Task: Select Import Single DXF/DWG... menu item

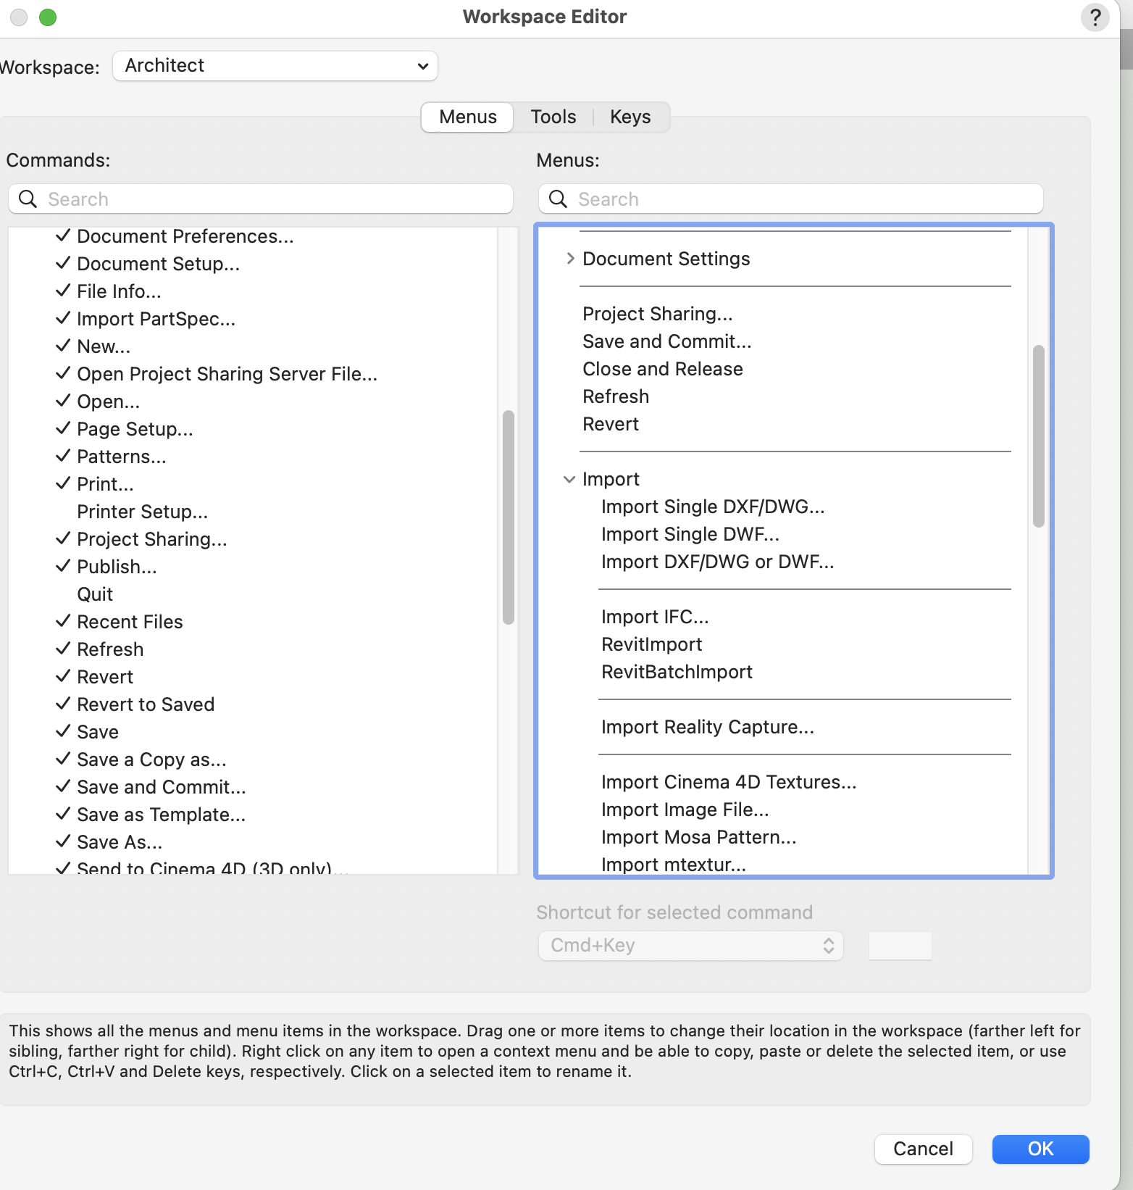Action: point(713,507)
